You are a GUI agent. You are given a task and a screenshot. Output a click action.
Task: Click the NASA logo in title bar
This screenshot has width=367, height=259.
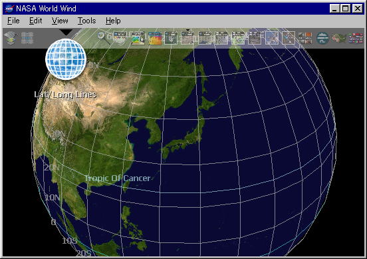pyautogui.click(x=9, y=9)
